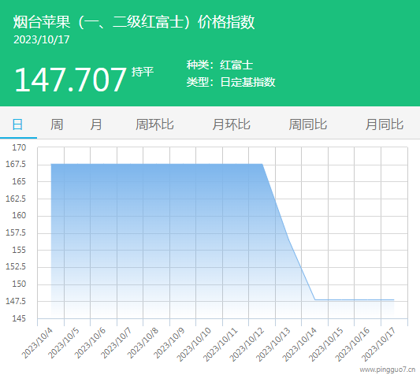The height and width of the screenshot is (379, 420).
Task: Click the 烟台苹果 price index title
Action: (x=134, y=22)
